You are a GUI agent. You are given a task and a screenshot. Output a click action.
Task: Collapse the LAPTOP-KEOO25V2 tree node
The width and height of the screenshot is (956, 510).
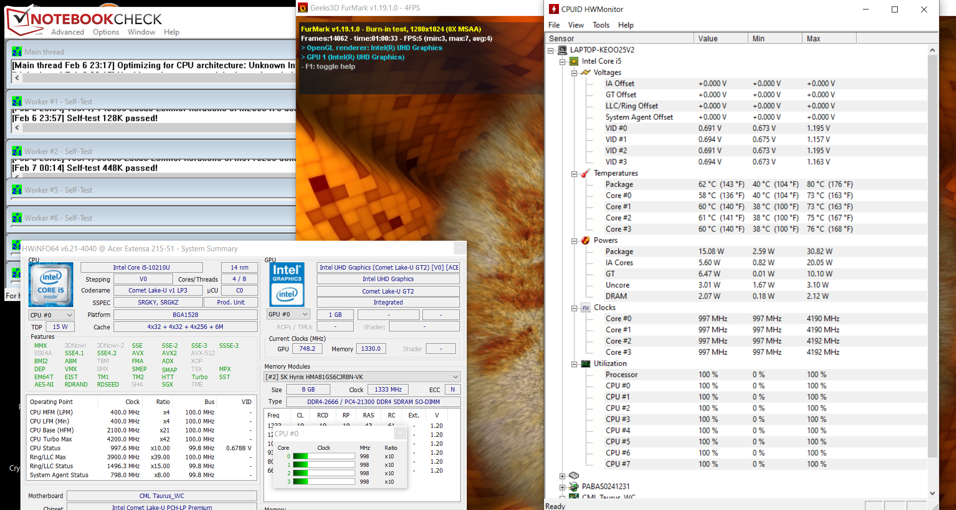(550, 50)
